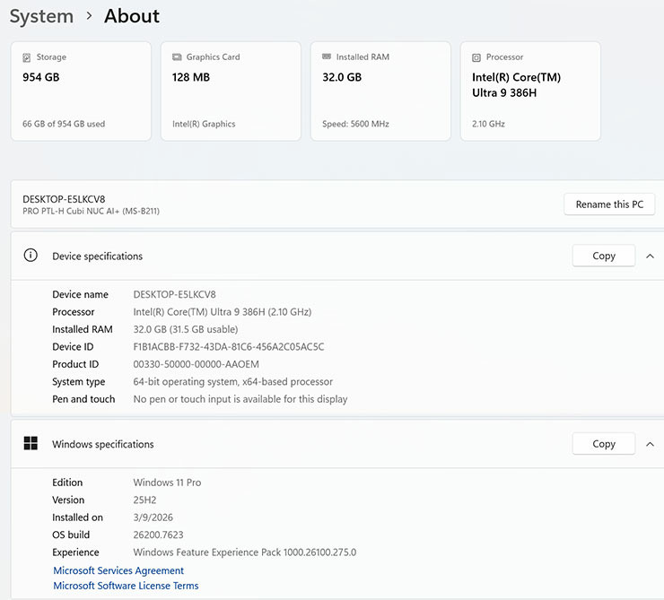664x600 pixels.
Task: Click the About breadcrumb title
Action: click(x=132, y=16)
